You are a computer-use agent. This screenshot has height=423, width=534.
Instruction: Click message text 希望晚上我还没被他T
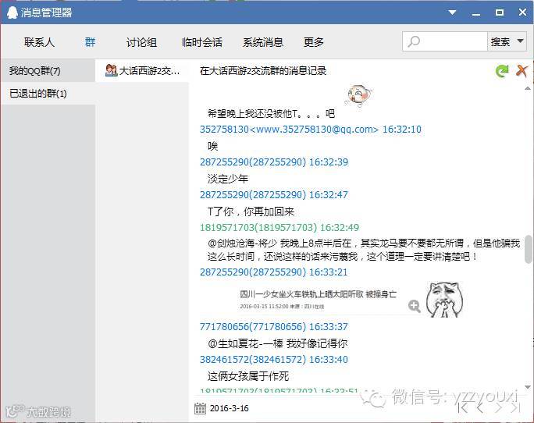[x=271, y=113]
